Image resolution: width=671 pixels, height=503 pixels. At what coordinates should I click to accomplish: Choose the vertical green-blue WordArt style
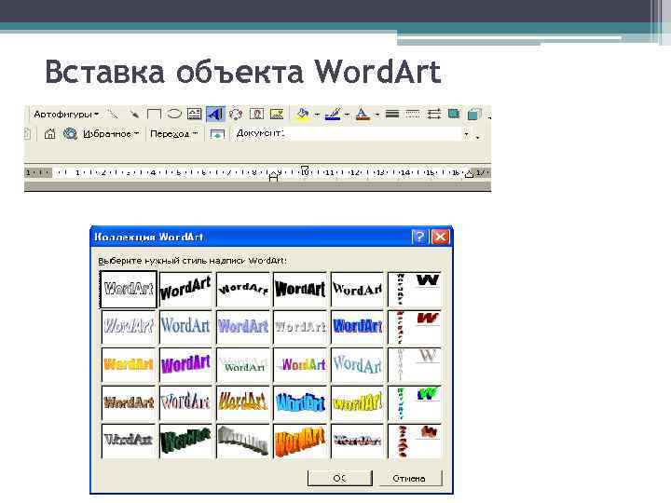(x=414, y=402)
